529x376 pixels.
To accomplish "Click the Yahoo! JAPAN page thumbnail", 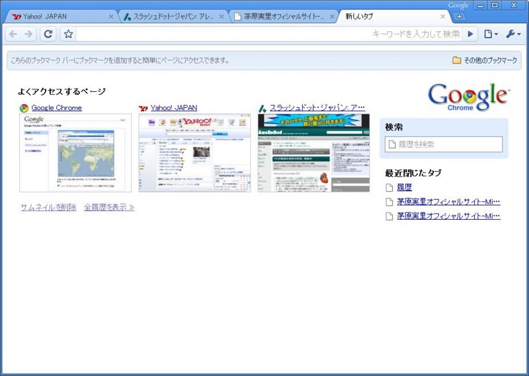I will 194,153.
